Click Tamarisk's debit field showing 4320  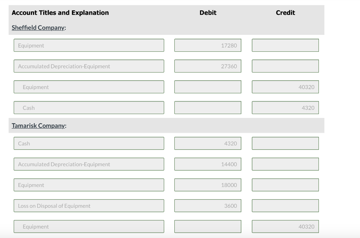coord(208,143)
